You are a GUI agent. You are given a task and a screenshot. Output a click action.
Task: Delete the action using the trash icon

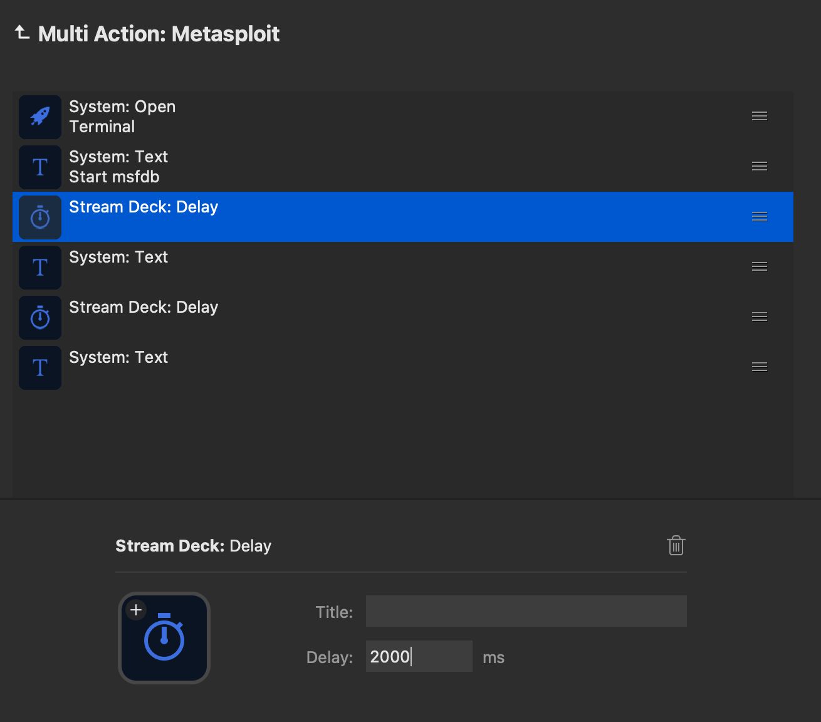coord(676,545)
